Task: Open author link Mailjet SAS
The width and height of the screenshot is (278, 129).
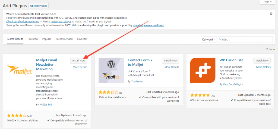Action: pos(46,105)
